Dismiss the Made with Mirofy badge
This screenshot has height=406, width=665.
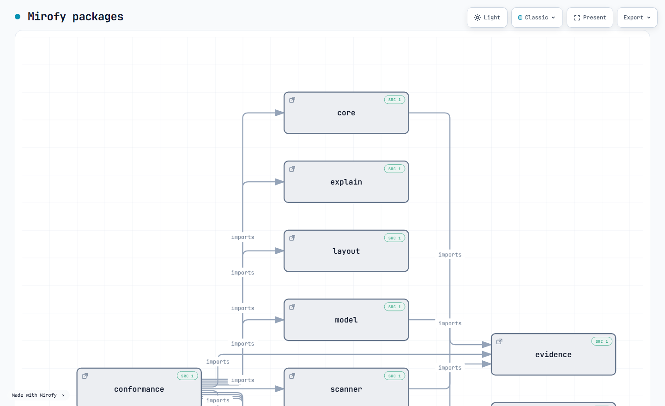click(x=63, y=395)
